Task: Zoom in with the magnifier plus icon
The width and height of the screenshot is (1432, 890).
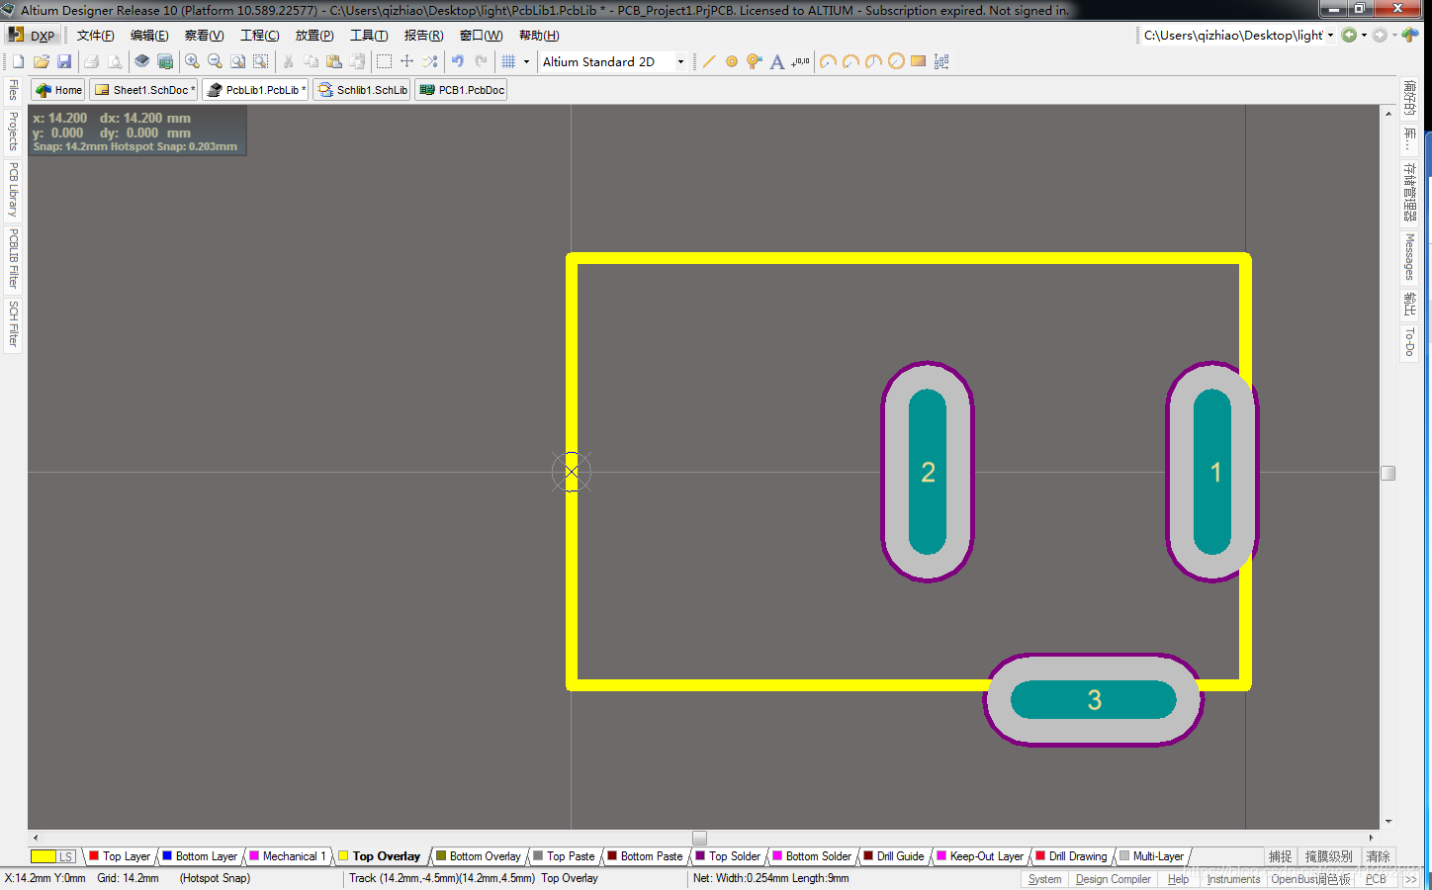Action: click(x=192, y=61)
